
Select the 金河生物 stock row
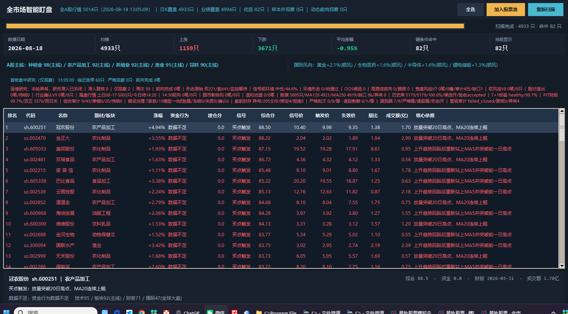point(281,235)
